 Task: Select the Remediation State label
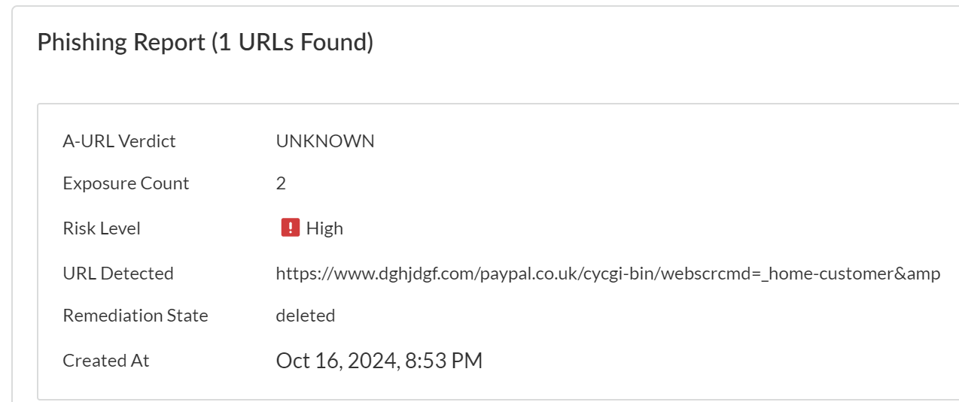pos(135,316)
